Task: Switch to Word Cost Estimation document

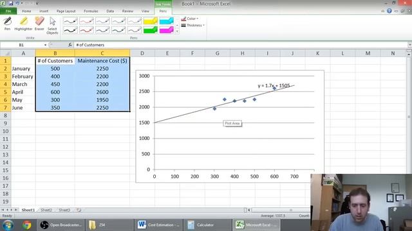Action: pos(158,225)
